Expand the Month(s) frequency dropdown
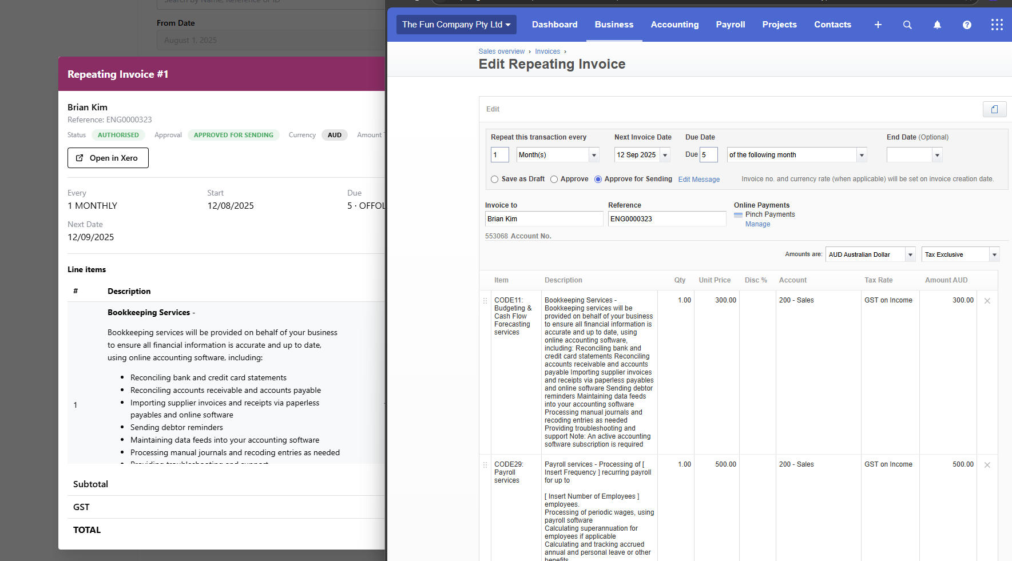This screenshot has width=1012, height=561. [594, 155]
